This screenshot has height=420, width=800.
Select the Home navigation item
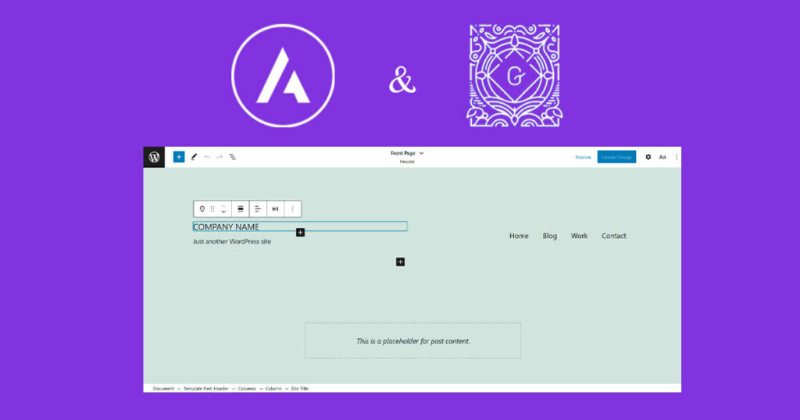tap(519, 236)
